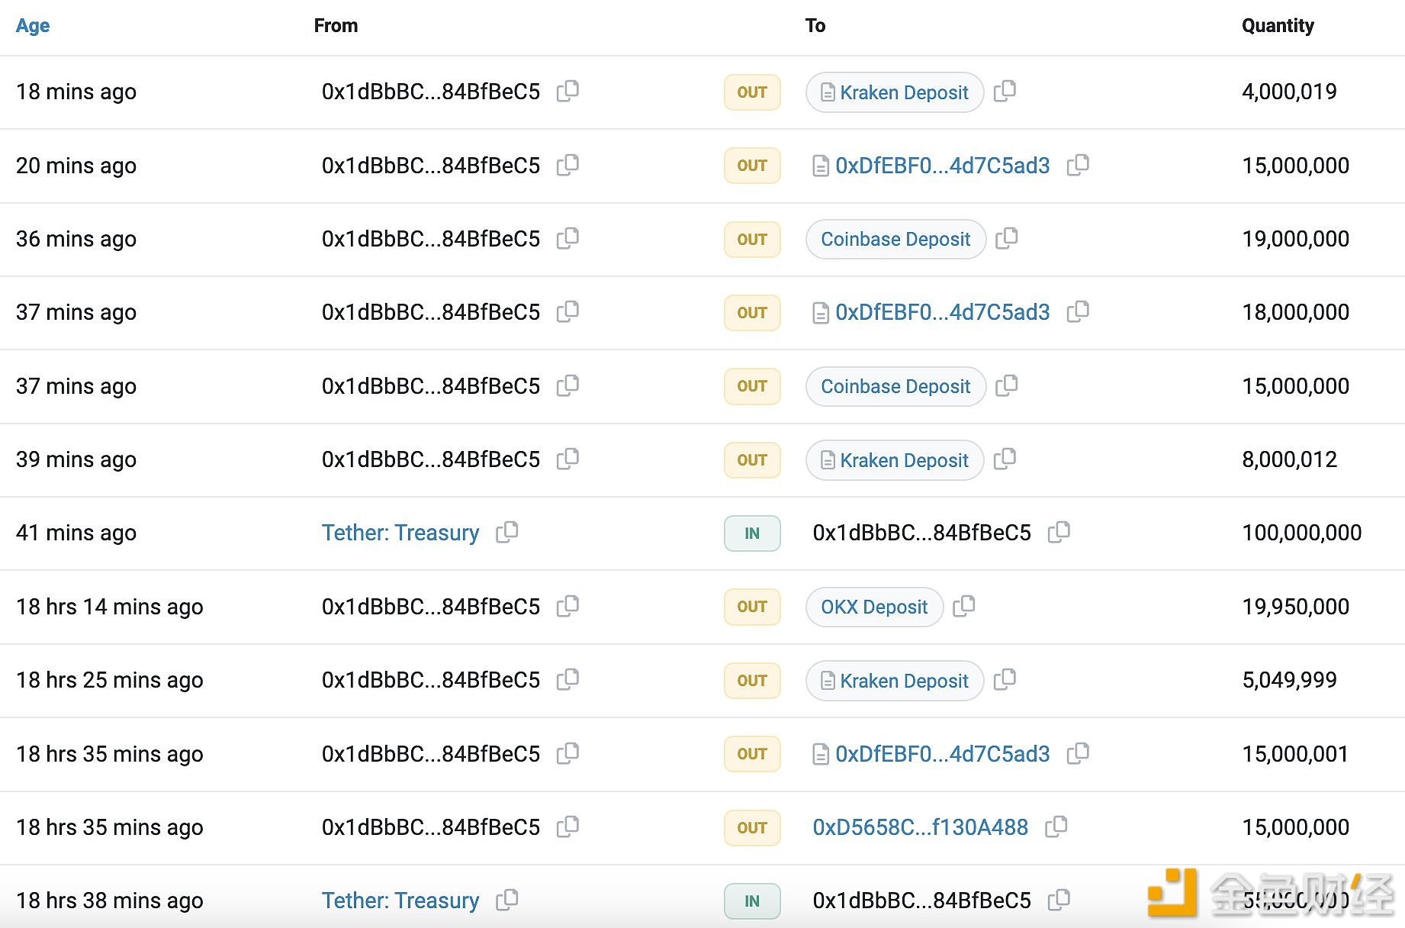
Task: Copy recipient address in 41 mins ago row
Action: point(1059,532)
